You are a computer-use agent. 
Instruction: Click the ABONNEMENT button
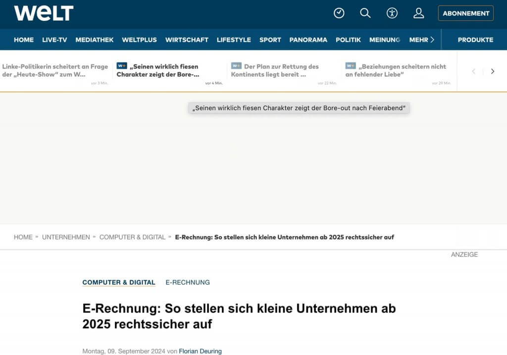(465, 13)
